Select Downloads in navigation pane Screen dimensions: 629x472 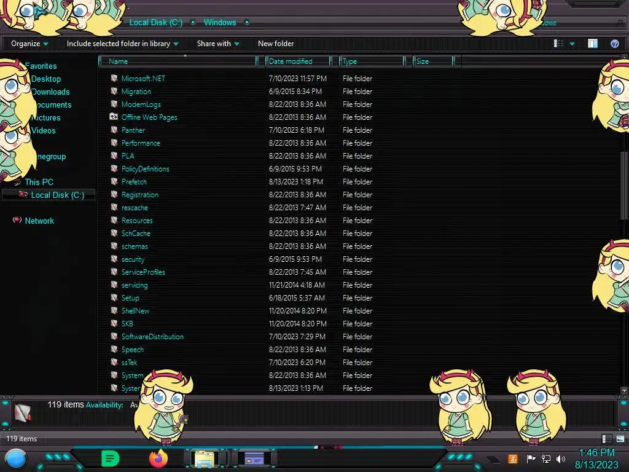point(50,92)
